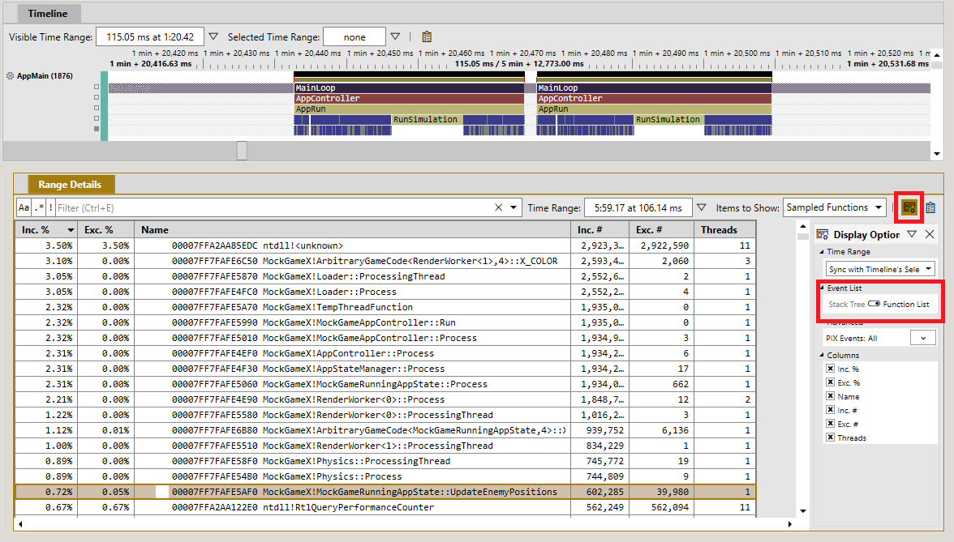Select the Timeline tab
Viewport: 954px width, 542px height.
point(47,13)
